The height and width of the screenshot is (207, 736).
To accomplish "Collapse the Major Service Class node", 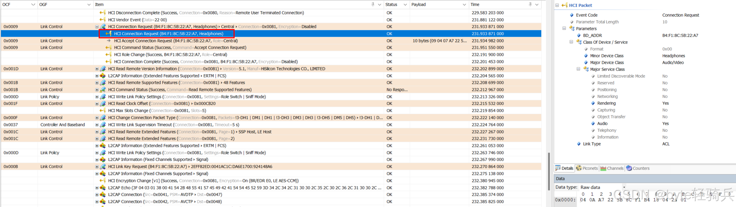I will coord(578,69).
